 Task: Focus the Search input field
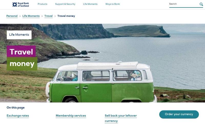click(x=184, y=4)
